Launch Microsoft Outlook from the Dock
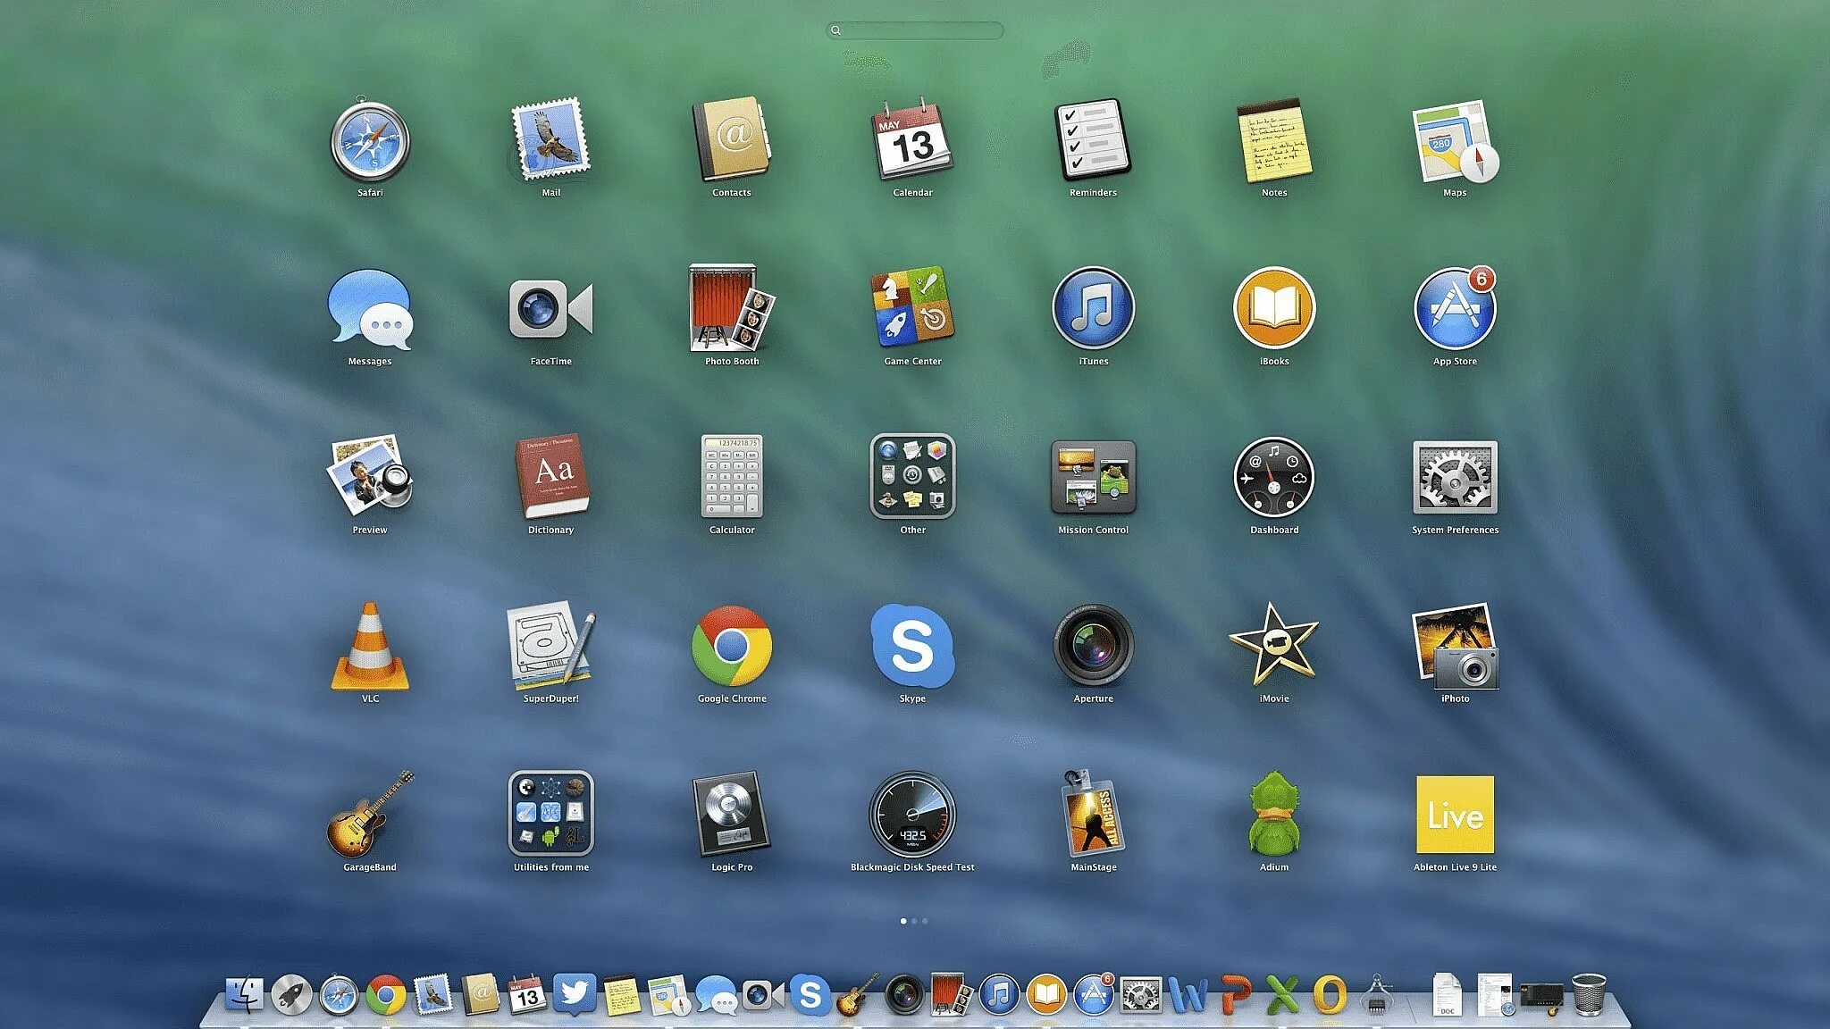Screen dimensions: 1830x1029 (1330, 995)
